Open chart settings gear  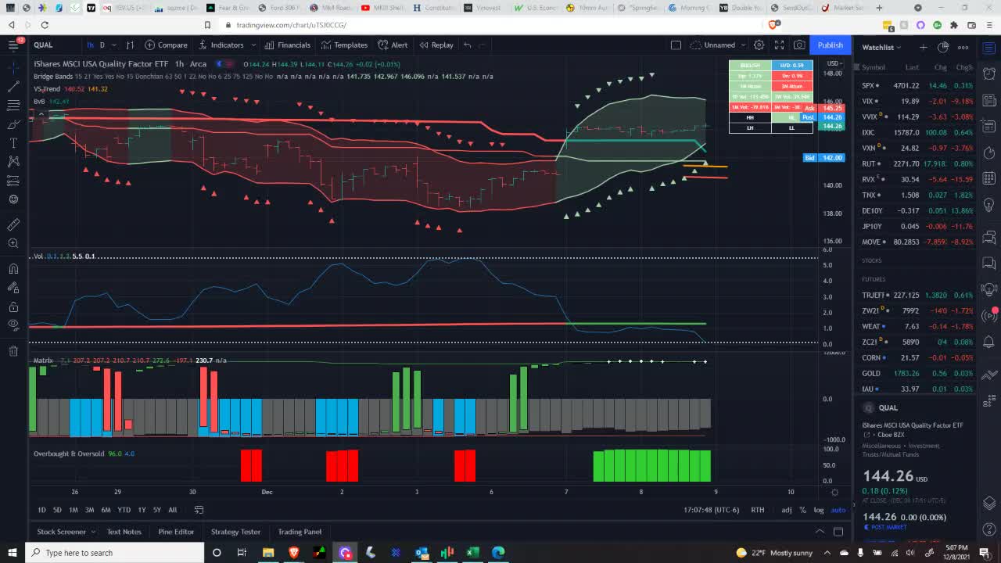click(x=759, y=45)
